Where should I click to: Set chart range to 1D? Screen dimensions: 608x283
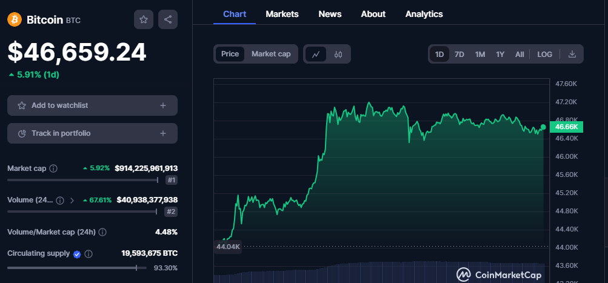pos(439,55)
